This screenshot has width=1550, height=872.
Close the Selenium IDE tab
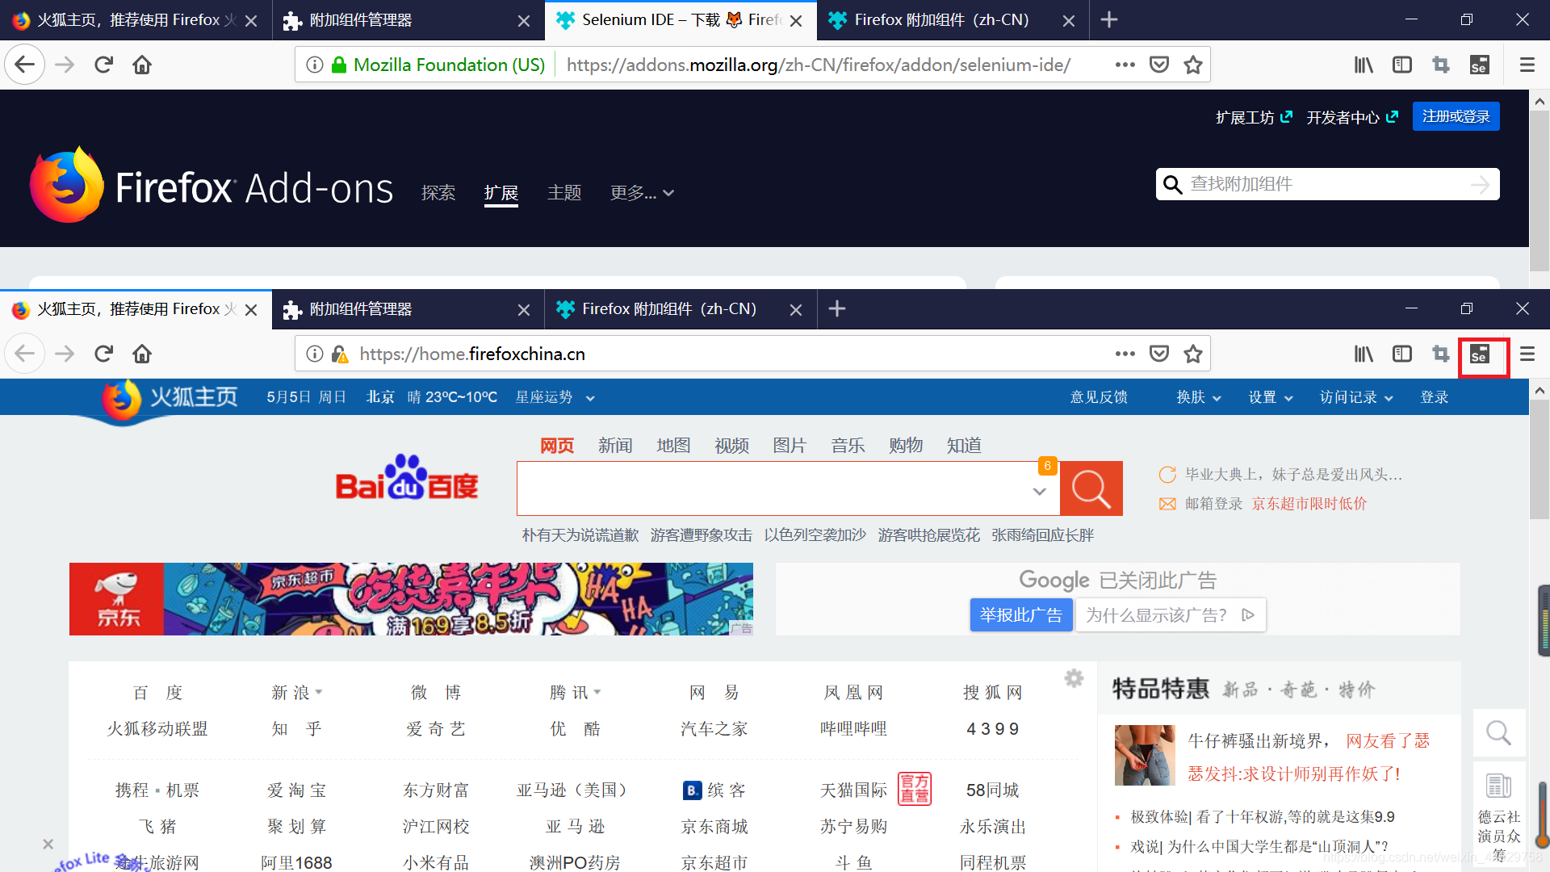[796, 21]
